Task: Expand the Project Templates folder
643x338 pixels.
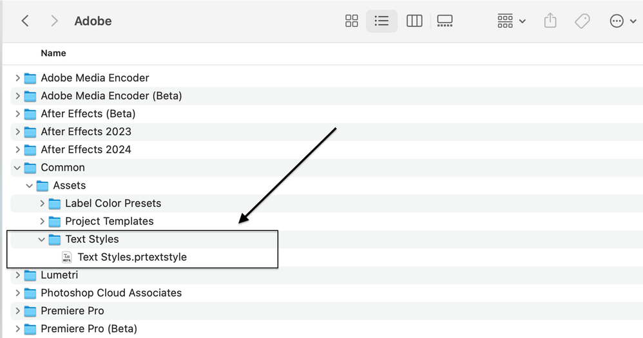Action: 42,221
